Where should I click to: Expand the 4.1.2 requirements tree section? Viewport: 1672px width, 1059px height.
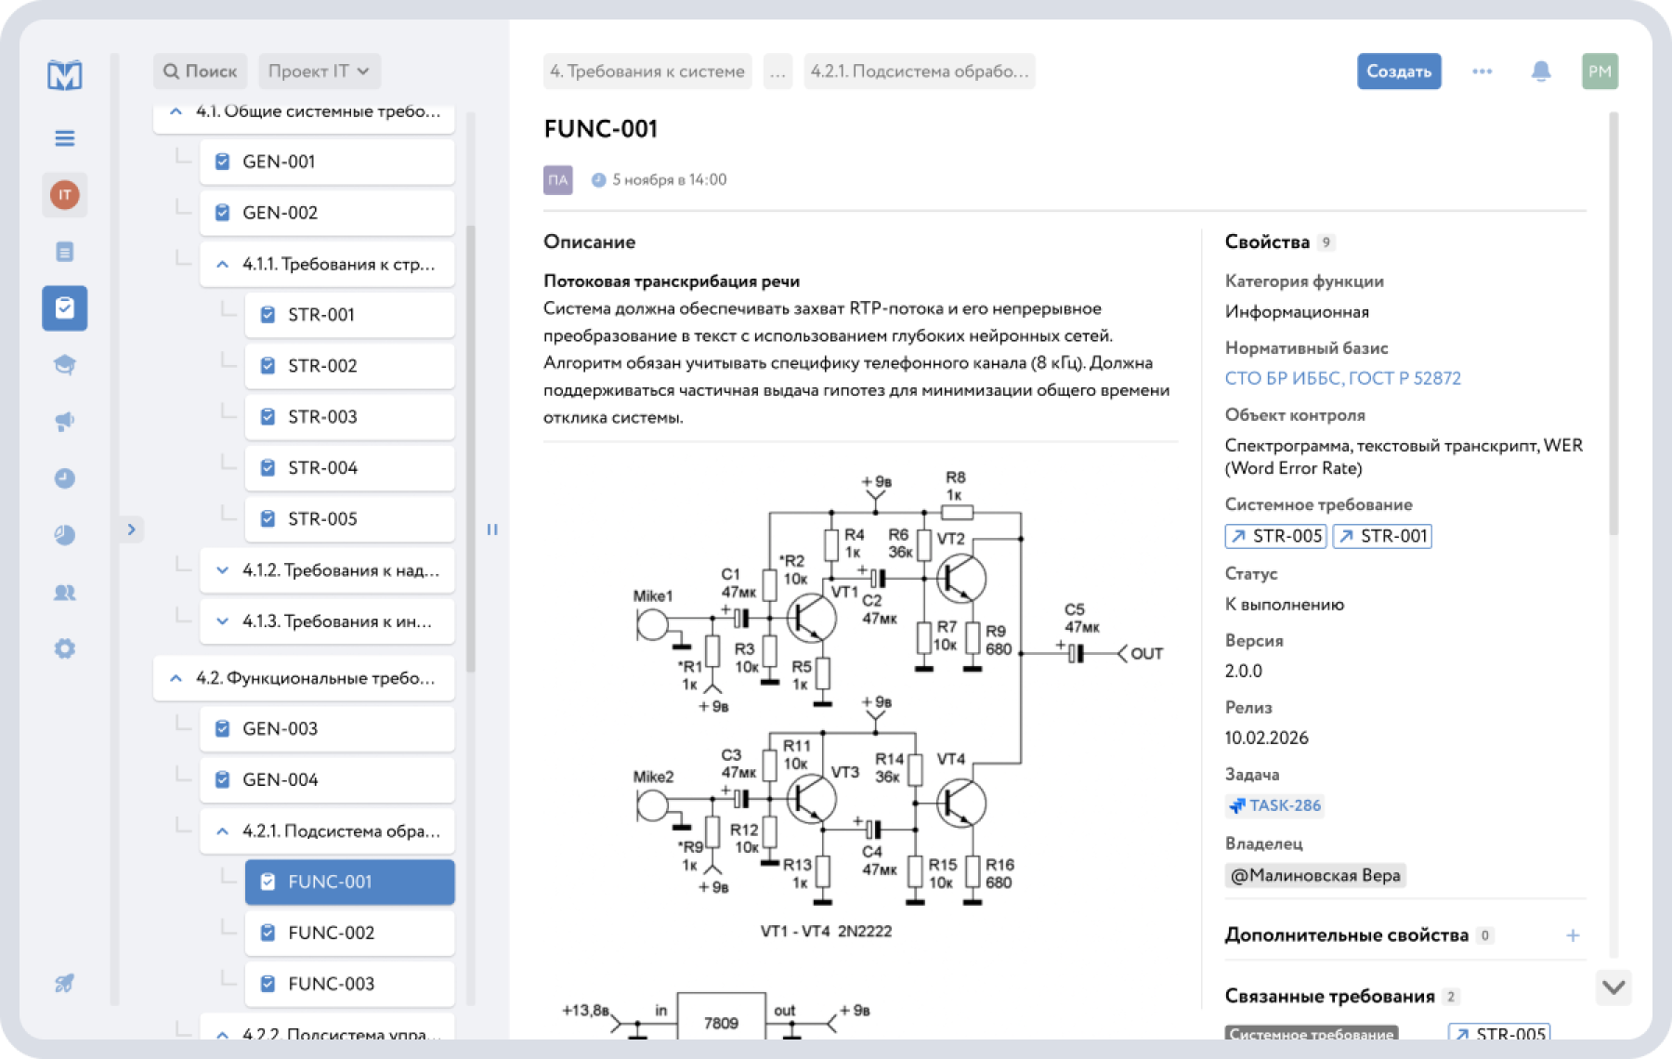click(223, 570)
